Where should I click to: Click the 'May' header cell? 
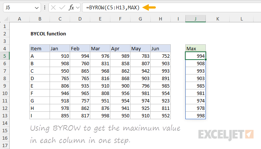140,48
